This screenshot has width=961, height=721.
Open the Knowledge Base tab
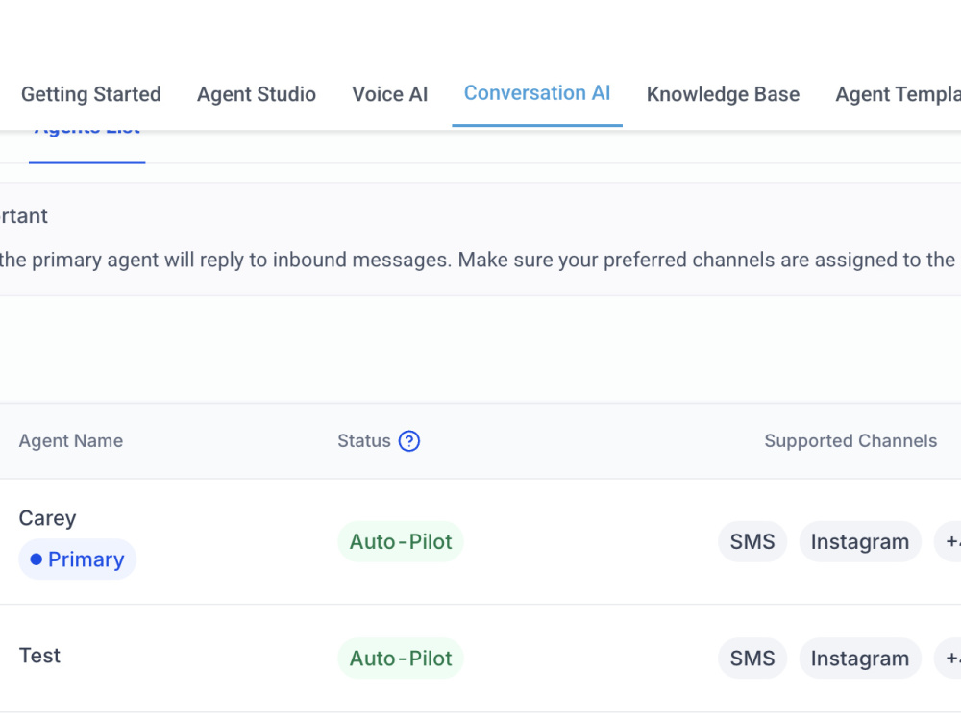723,94
